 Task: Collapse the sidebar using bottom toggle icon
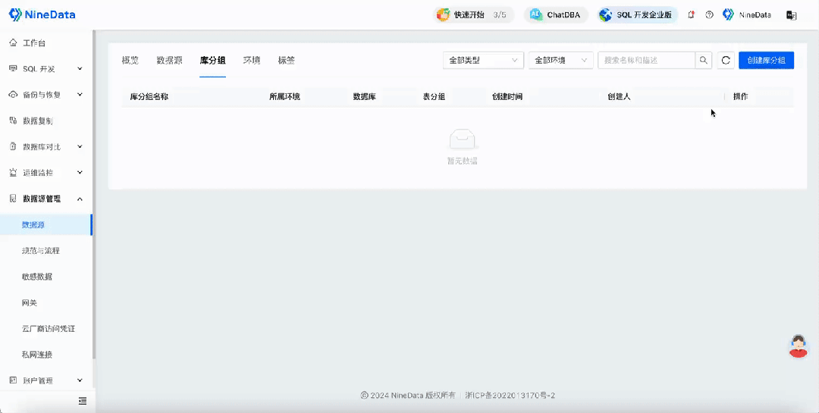[x=83, y=401]
